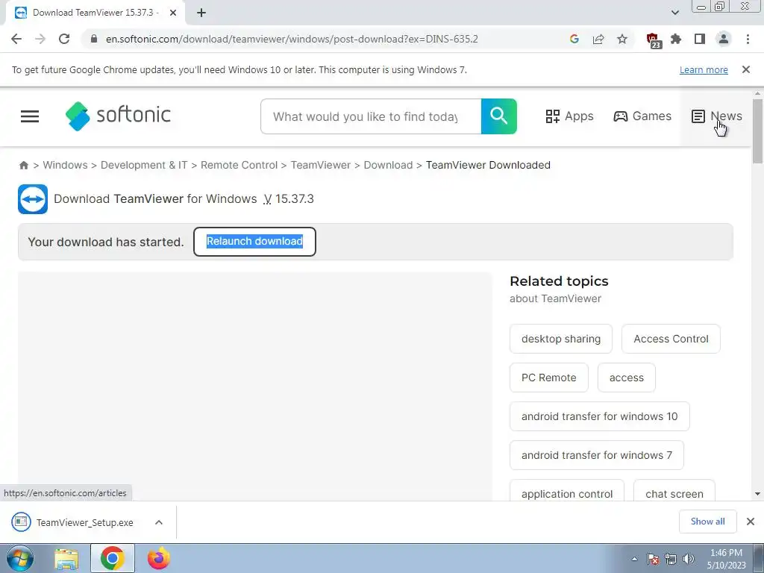Click the Relaunch download button

(x=254, y=241)
